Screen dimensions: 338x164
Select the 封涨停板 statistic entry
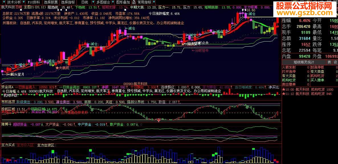coord(324,67)
